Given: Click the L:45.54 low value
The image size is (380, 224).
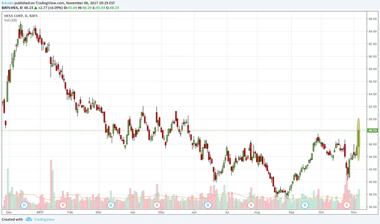Looking at the screenshot, I should [99, 8].
